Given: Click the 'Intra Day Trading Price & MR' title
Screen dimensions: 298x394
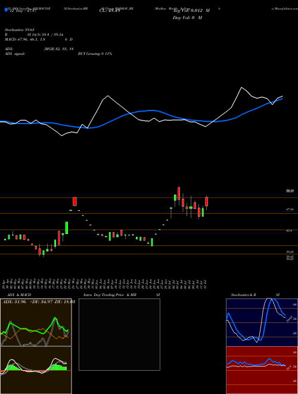Looking at the screenshot, I should (110, 295).
